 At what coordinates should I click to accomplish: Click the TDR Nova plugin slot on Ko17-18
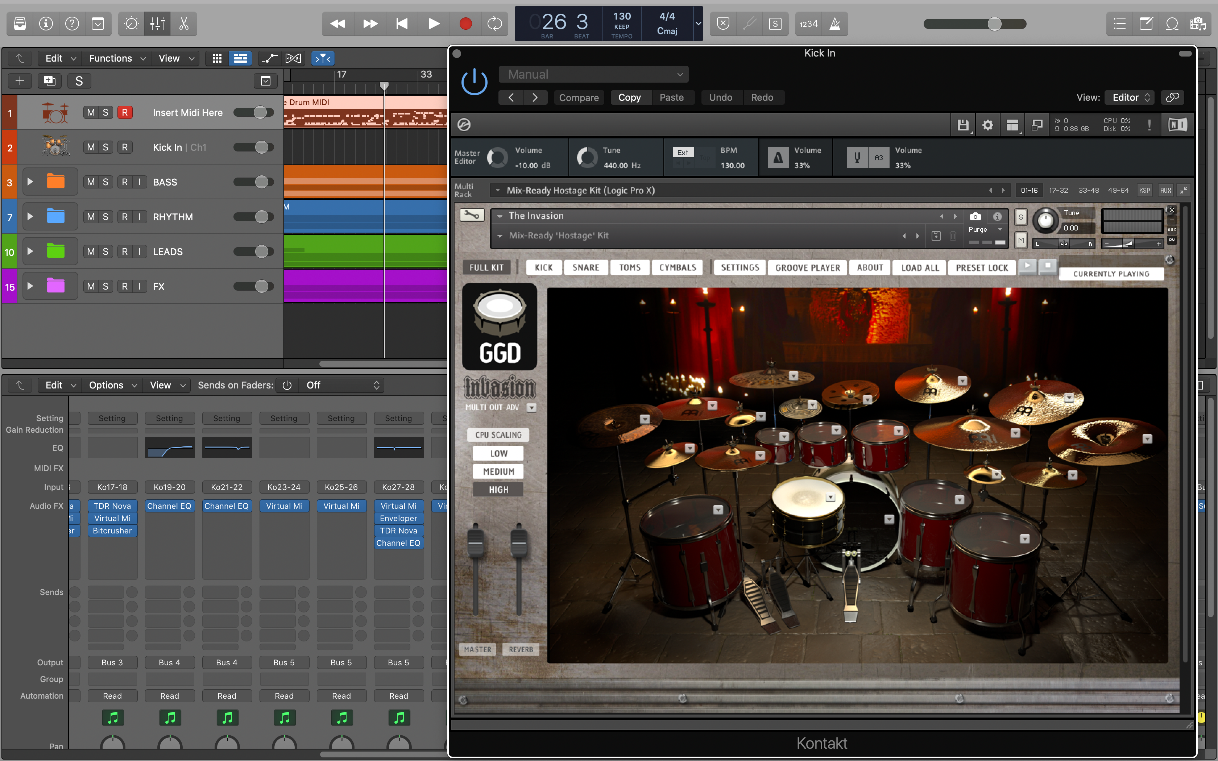point(112,506)
